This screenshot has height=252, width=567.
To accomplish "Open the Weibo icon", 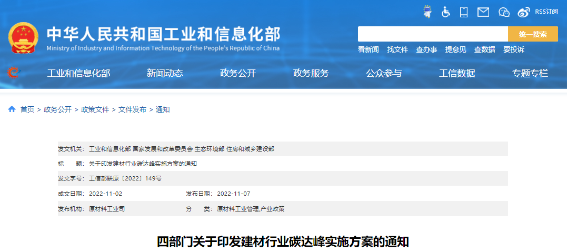I will (x=523, y=12).
